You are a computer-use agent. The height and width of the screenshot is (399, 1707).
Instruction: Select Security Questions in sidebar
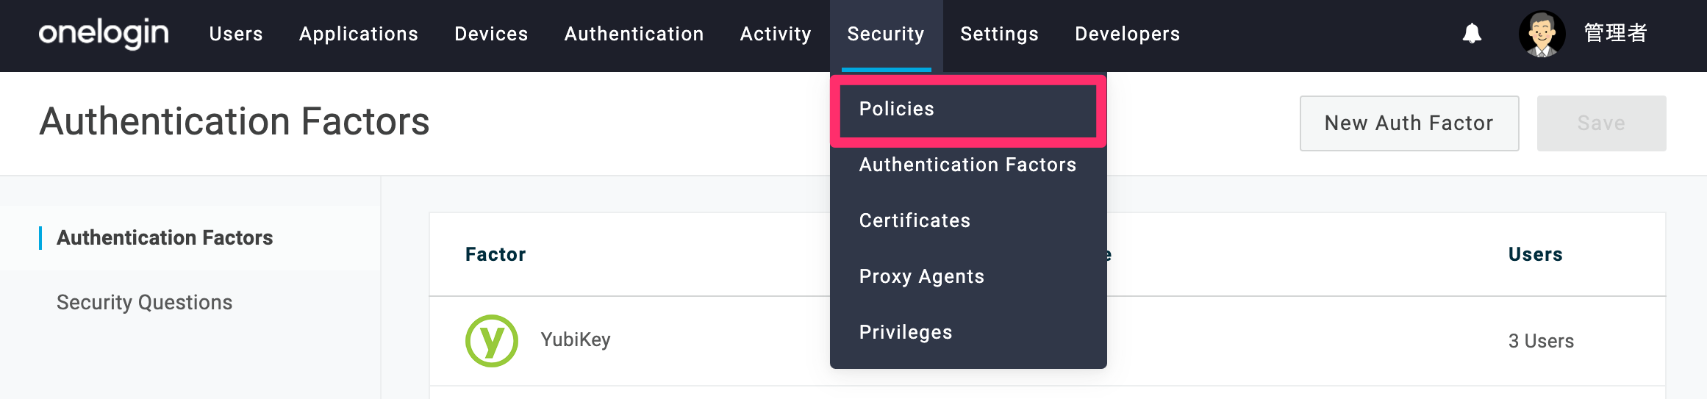click(x=144, y=302)
